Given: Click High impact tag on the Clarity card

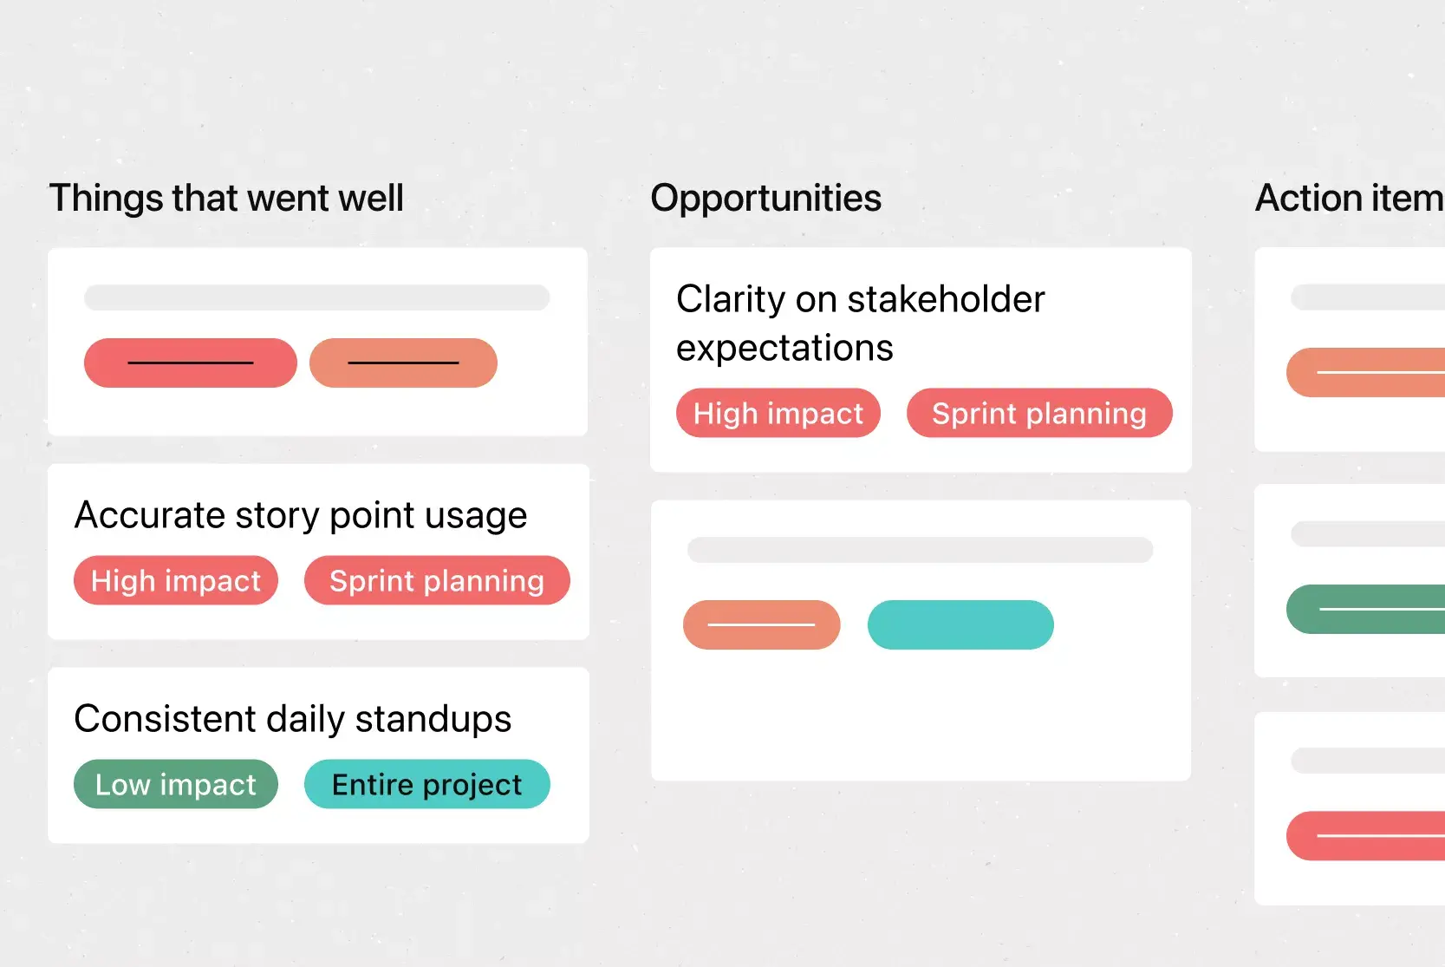Looking at the screenshot, I should [x=778, y=413].
